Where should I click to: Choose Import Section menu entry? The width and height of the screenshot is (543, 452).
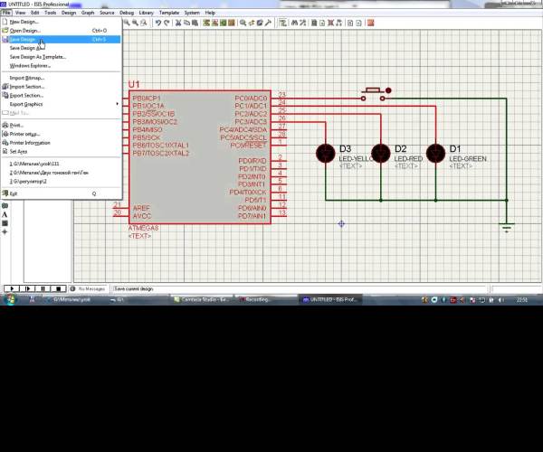[x=61, y=87]
